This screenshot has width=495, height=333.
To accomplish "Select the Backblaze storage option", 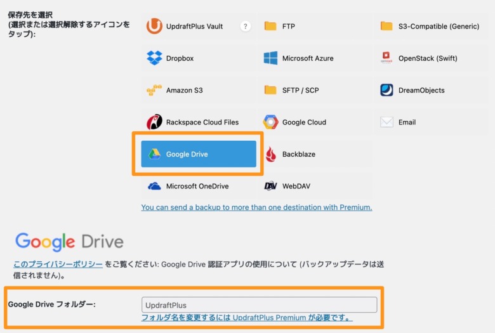I will (315, 154).
